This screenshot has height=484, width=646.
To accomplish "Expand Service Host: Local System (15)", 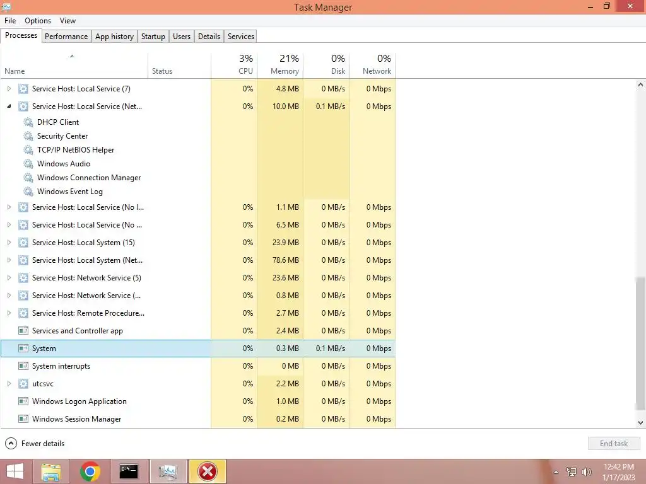I will click(x=9, y=243).
